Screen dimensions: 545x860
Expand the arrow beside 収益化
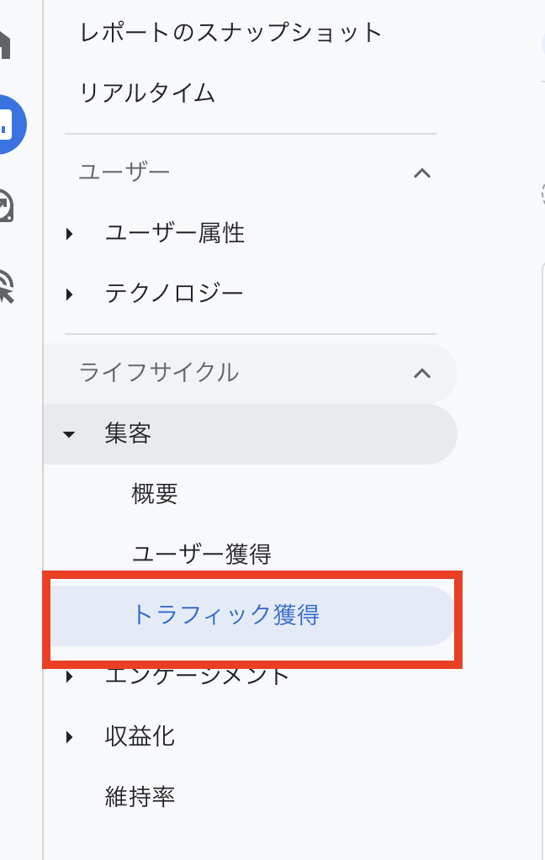tap(69, 736)
